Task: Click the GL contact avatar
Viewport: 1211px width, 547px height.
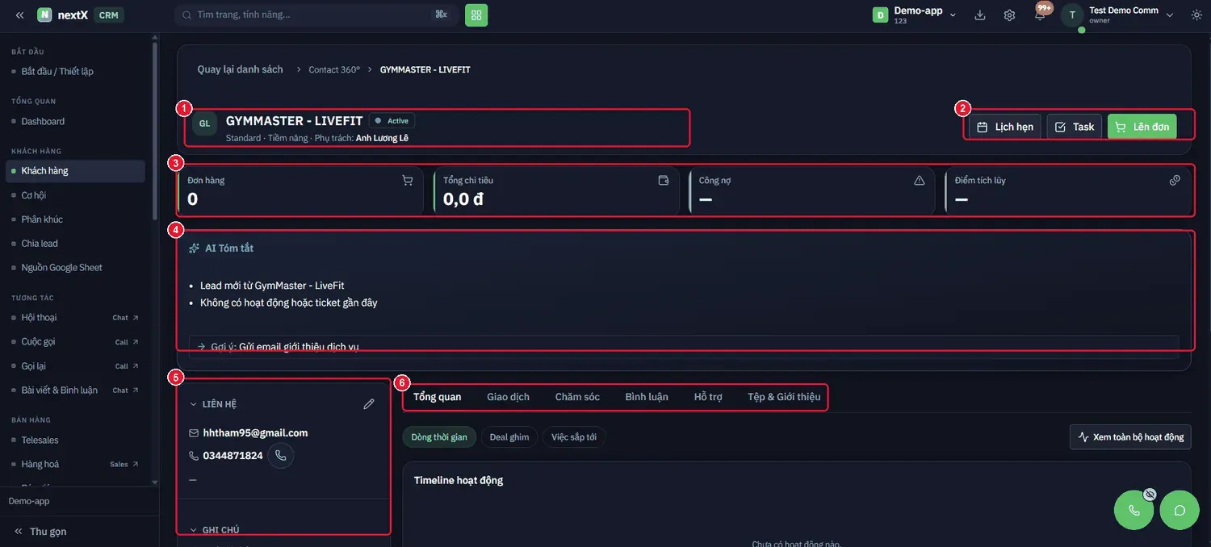Action: pos(204,123)
